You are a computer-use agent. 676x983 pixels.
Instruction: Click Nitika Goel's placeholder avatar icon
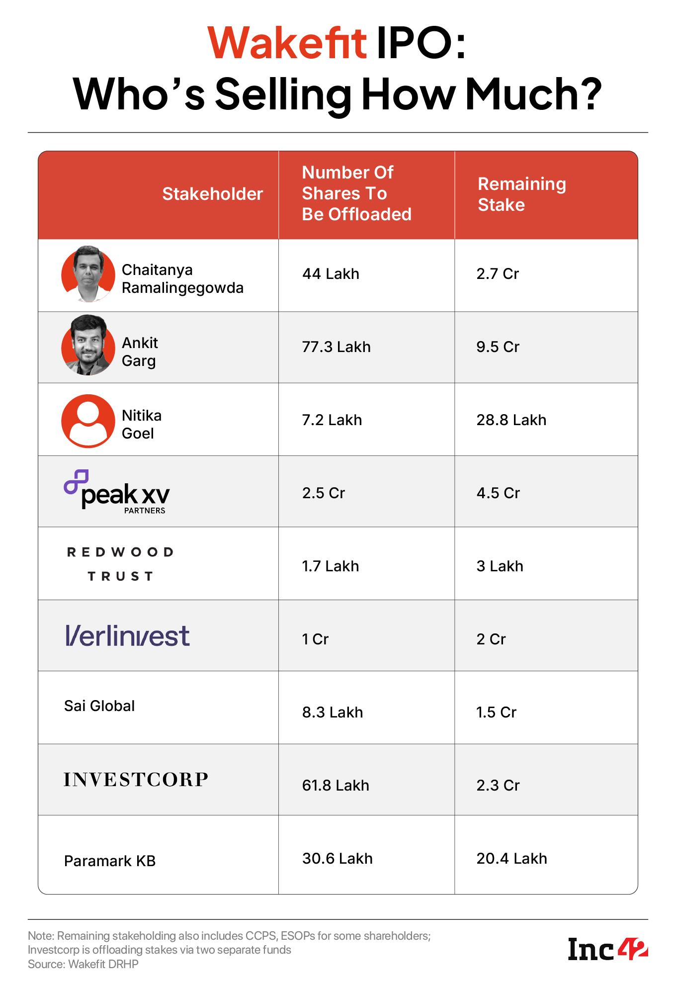point(88,420)
